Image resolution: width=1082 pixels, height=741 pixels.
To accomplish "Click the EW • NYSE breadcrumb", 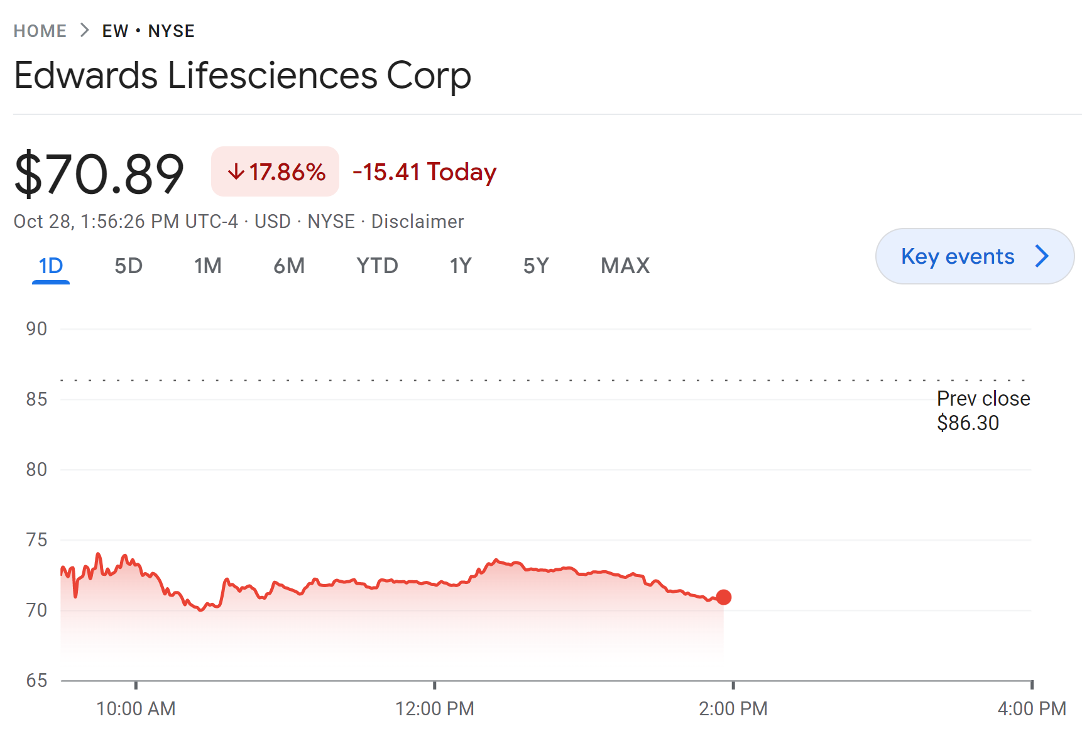I will 148,31.
